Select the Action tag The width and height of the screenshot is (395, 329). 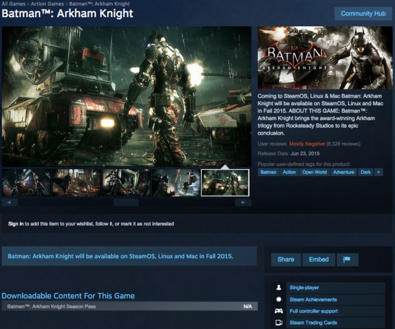click(289, 172)
